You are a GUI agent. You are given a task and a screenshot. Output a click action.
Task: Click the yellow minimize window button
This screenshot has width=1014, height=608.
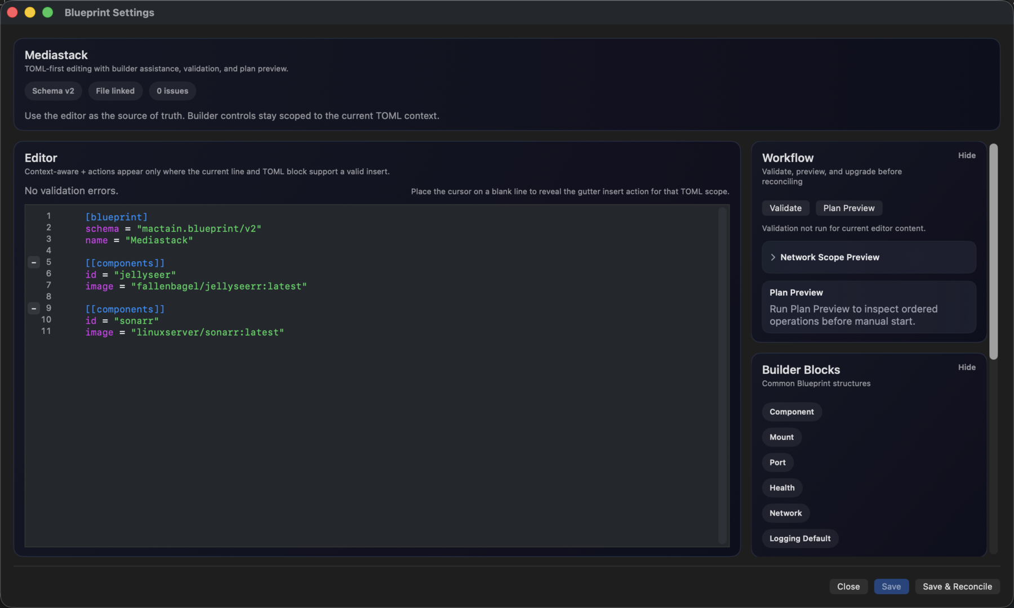coord(30,12)
